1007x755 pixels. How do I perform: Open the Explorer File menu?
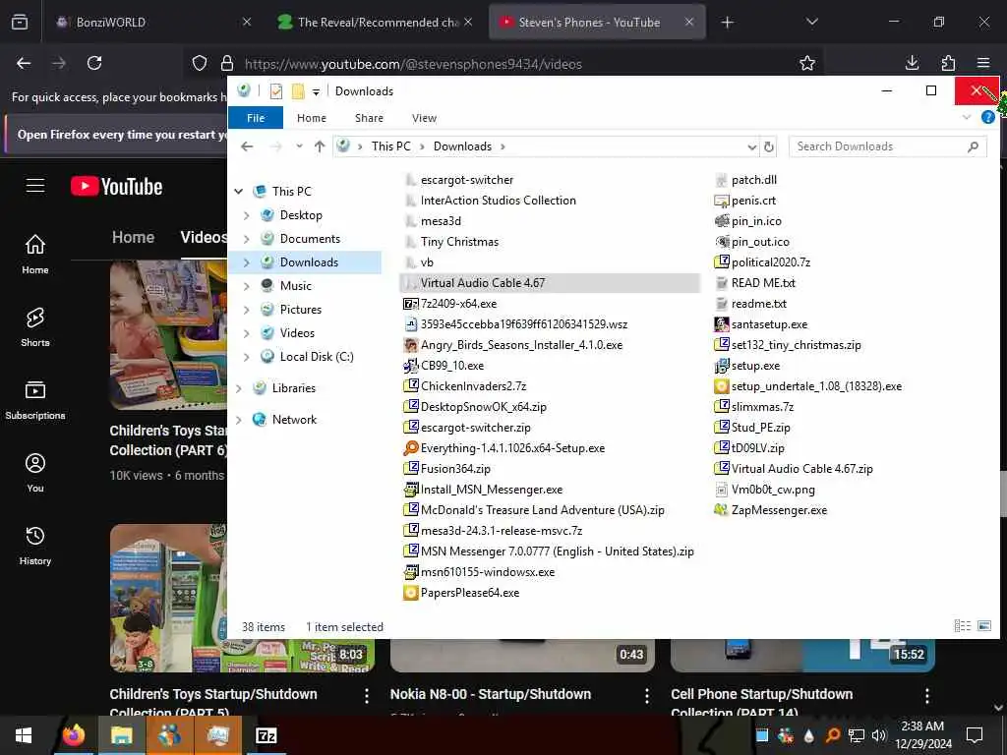[x=256, y=118]
